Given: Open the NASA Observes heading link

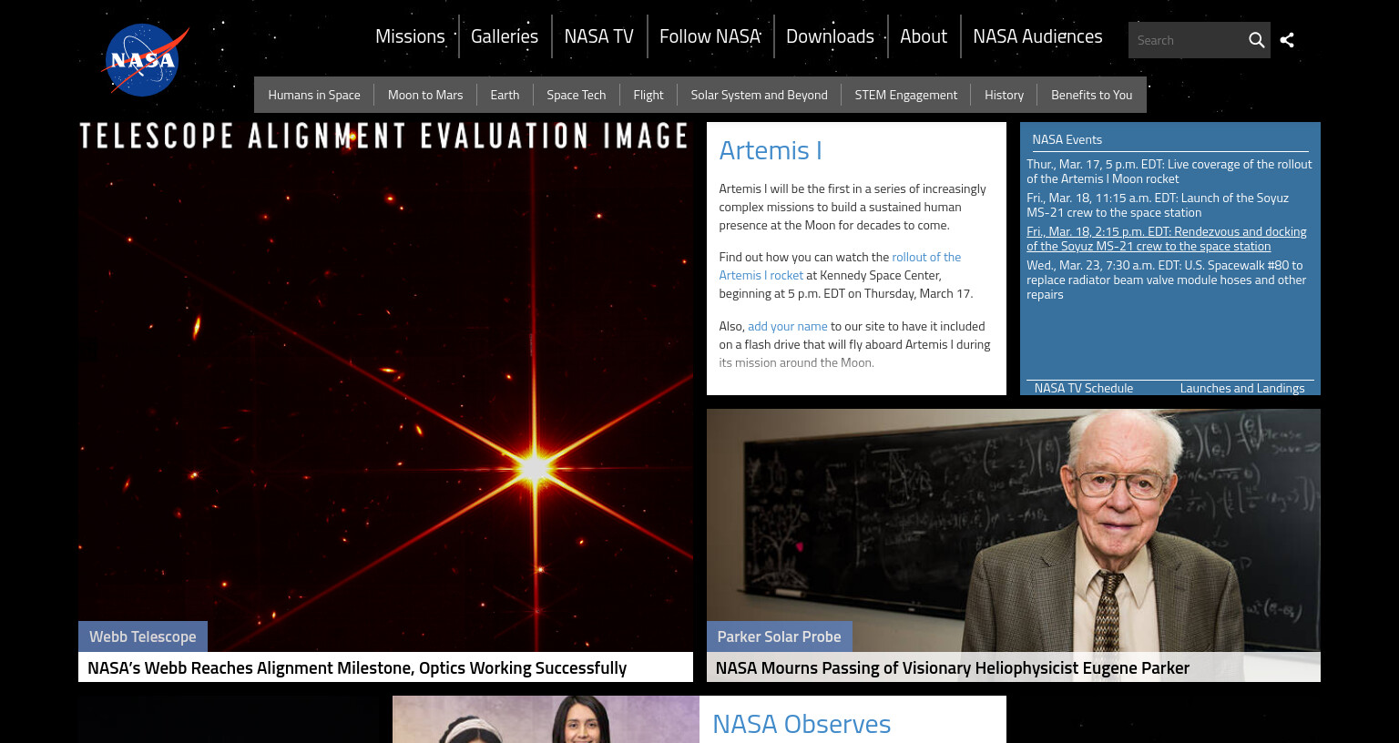Looking at the screenshot, I should 802,724.
